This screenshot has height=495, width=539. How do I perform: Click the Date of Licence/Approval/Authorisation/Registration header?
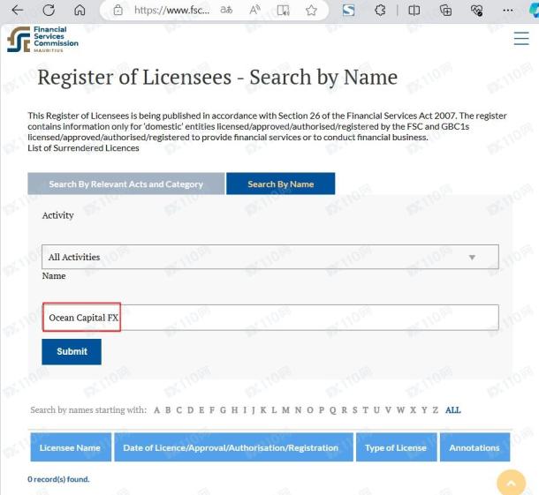pyautogui.click(x=234, y=447)
